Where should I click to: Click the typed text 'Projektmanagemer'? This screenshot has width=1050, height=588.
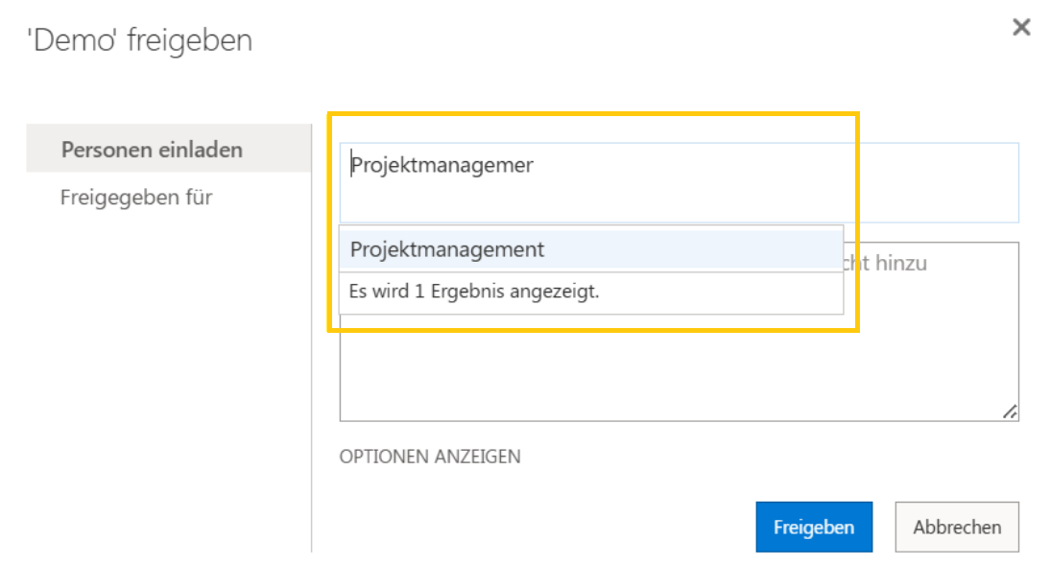[x=441, y=166]
